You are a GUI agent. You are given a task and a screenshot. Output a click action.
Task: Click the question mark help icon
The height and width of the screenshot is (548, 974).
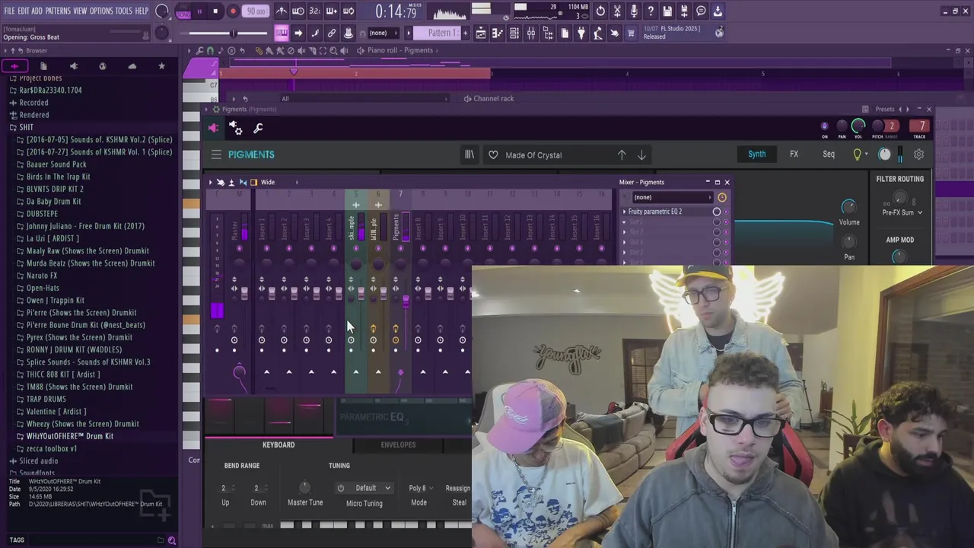651,11
